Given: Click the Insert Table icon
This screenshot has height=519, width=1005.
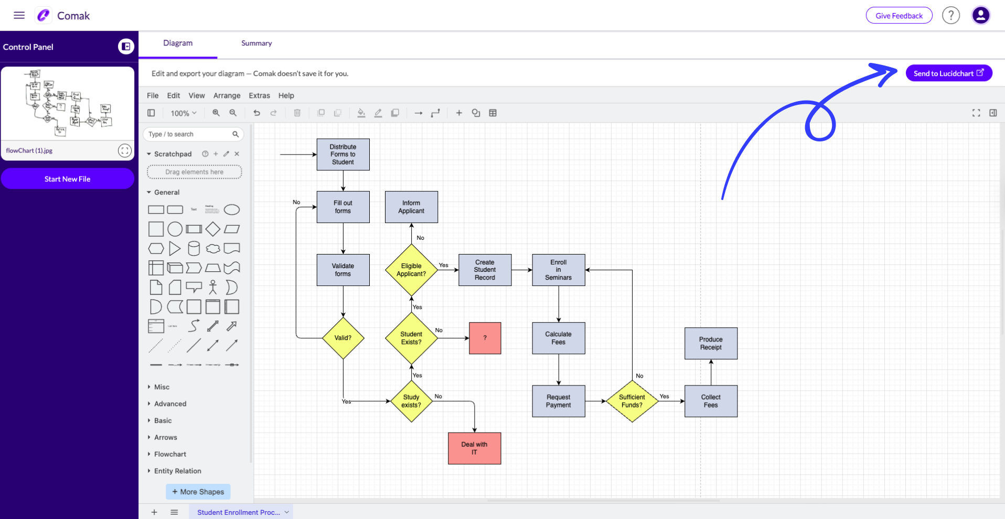Looking at the screenshot, I should click(x=493, y=113).
